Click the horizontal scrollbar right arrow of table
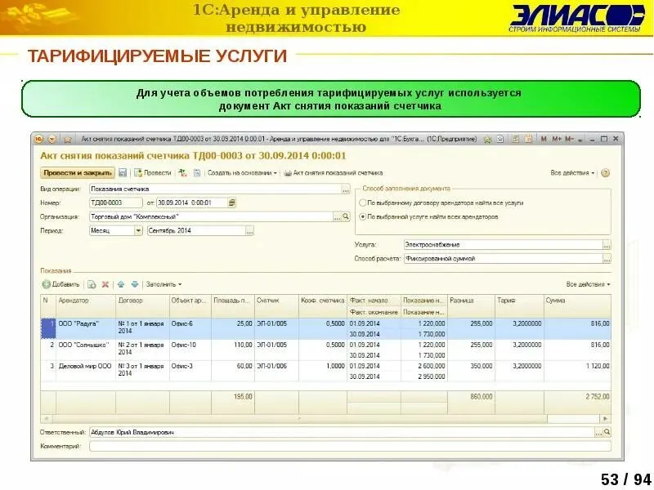 click(x=605, y=418)
